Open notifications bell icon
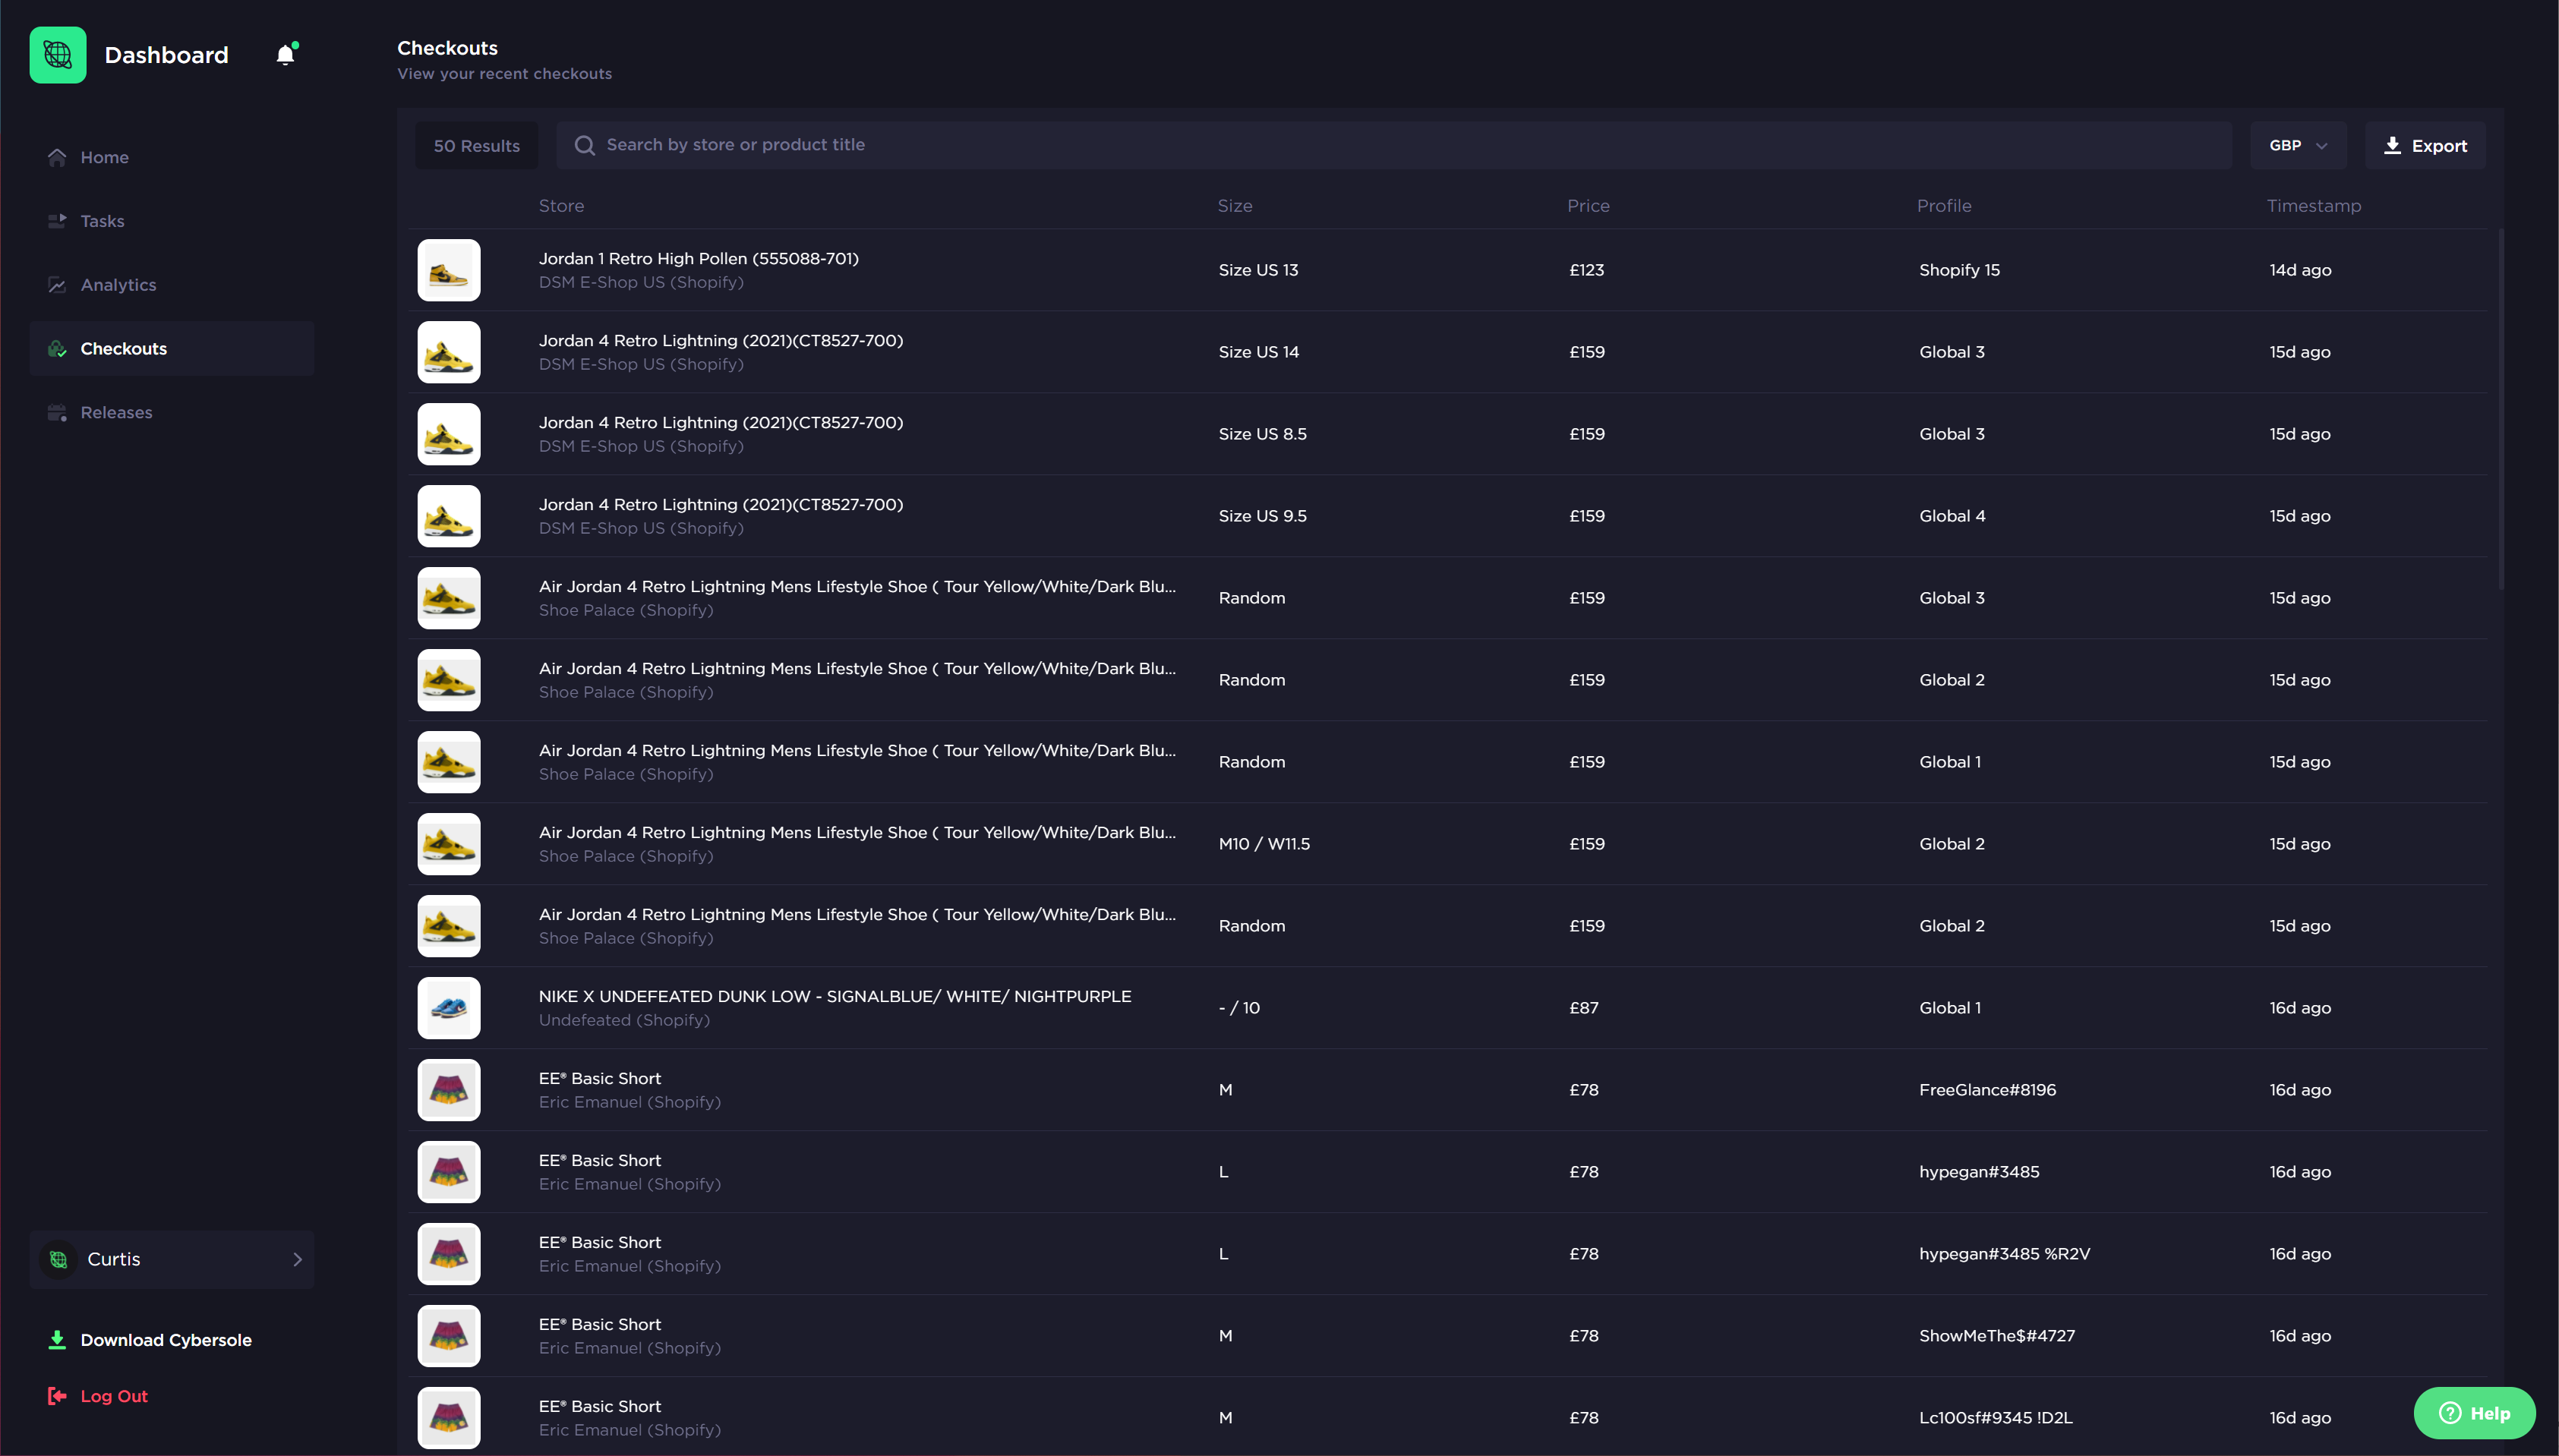This screenshot has height=1456, width=2559. (286, 54)
